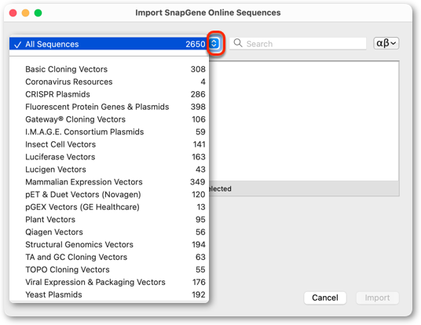
Task: Choose pET & Duet Vectors (Novagen)
Action: click(x=109, y=195)
